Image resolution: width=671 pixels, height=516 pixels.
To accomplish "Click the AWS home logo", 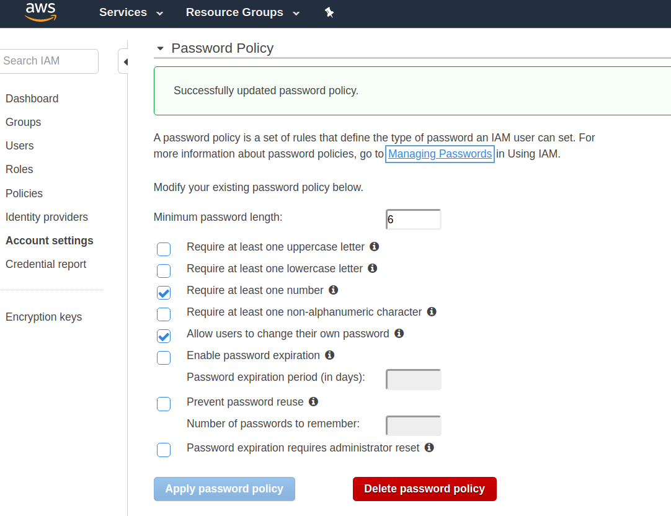I will 40,12.
